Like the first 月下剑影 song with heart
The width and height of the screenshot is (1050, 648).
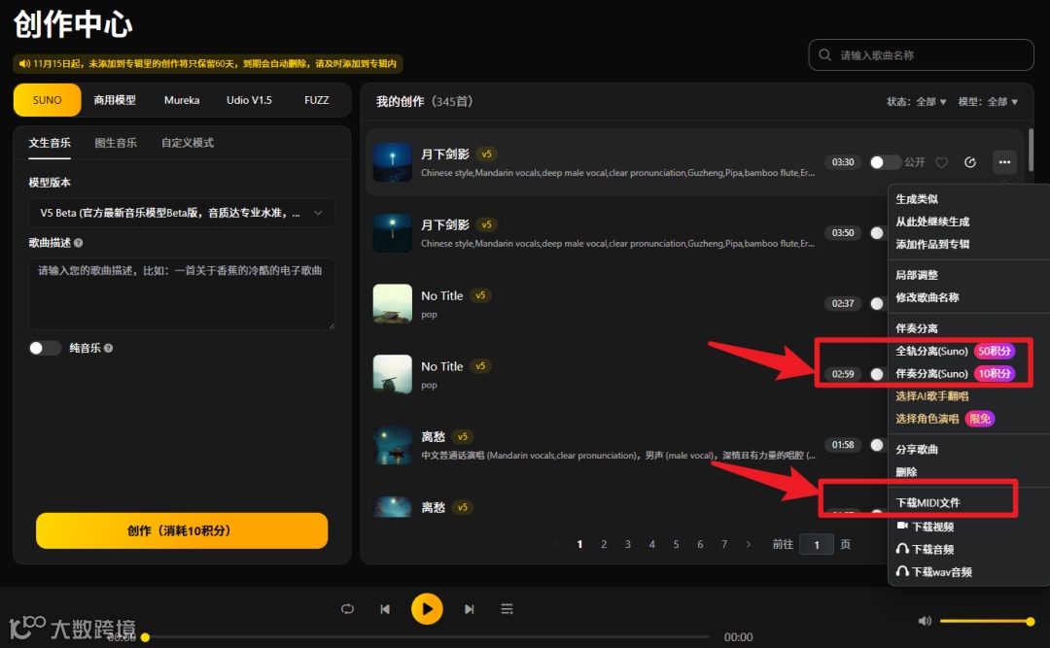pyautogui.click(x=941, y=162)
